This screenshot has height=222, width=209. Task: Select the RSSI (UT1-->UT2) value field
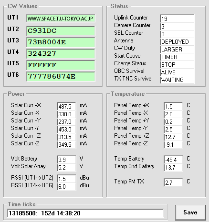click(x=66, y=179)
